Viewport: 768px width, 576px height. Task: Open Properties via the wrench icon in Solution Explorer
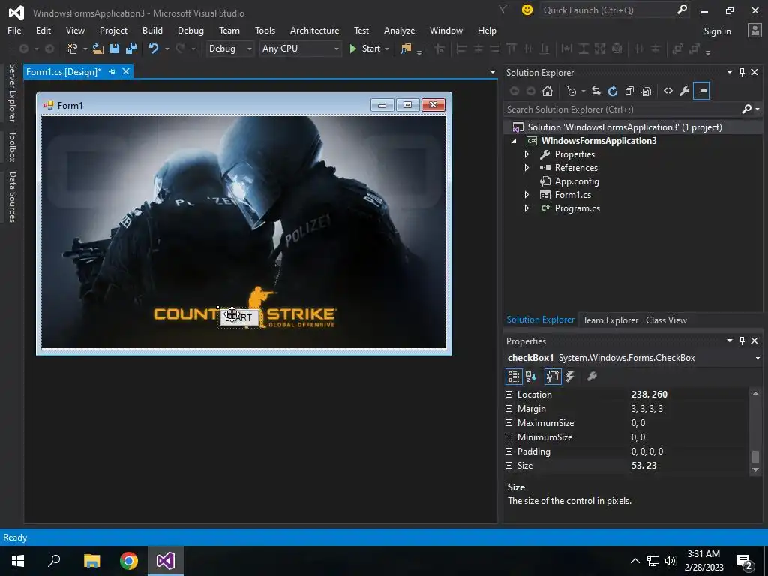[684, 91]
